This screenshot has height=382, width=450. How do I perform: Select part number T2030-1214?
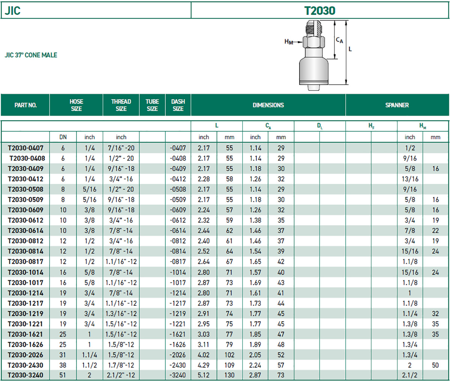pyautogui.click(x=25, y=293)
